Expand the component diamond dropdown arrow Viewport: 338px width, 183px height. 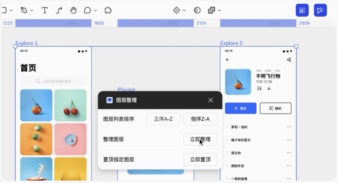point(184,11)
